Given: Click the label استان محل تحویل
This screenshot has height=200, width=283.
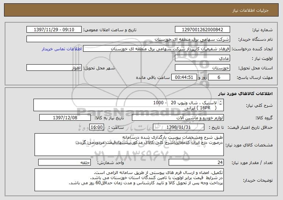Looking at the screenshot, I should (255, 68).
